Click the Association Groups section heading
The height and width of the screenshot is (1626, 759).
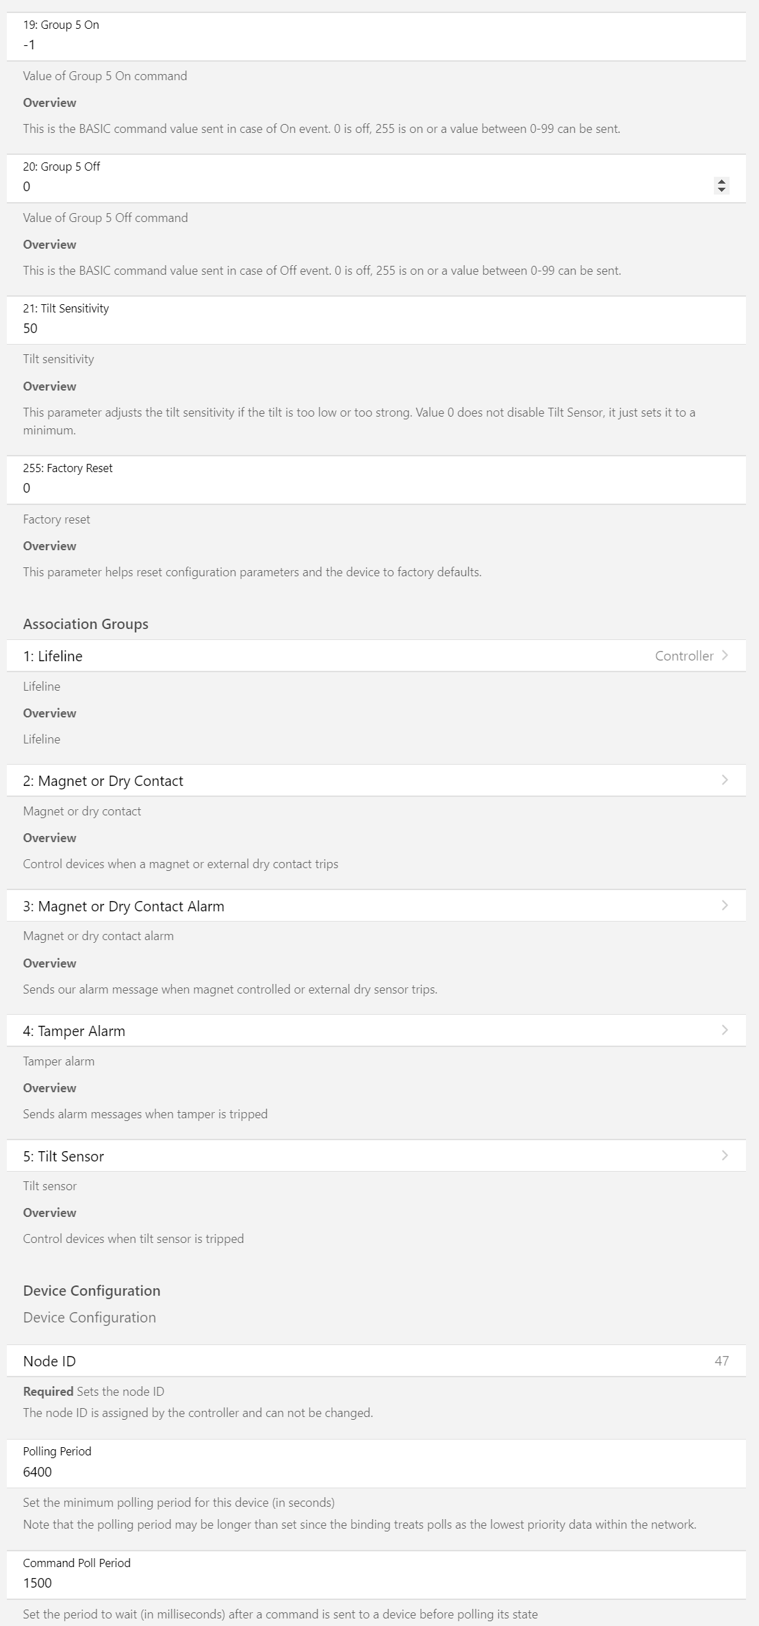tap(86, 624)
